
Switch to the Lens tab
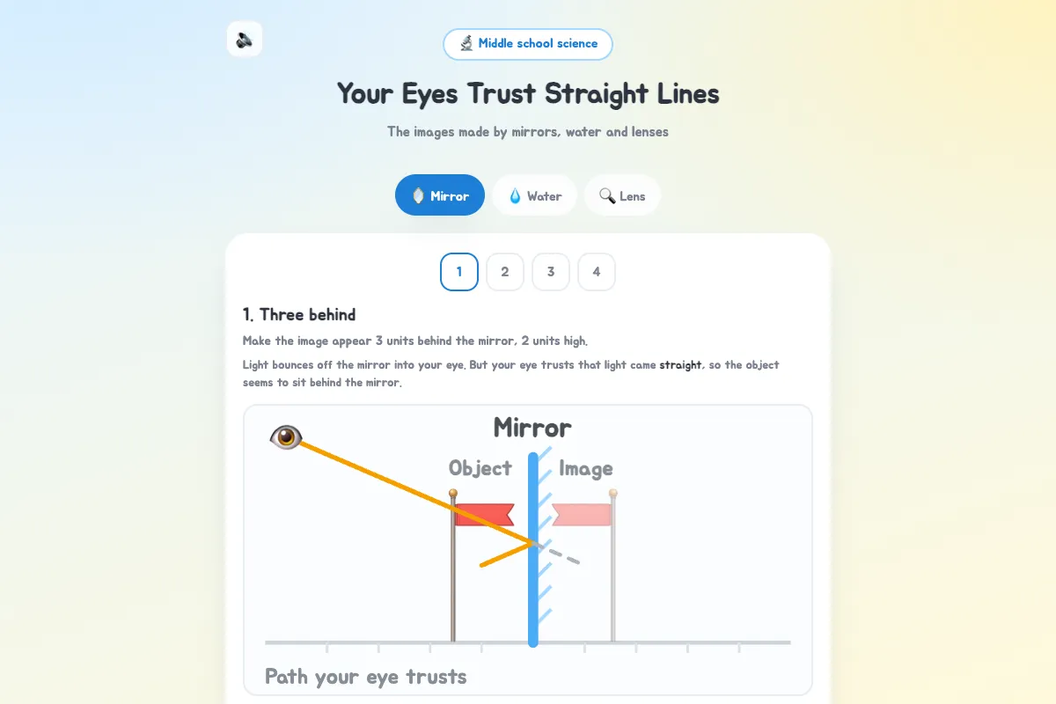[x=622, y=195]
